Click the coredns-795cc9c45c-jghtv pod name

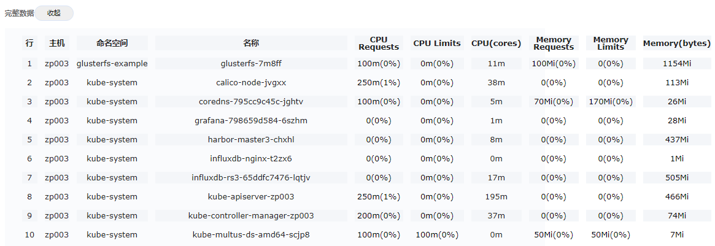(x=251, y=101)
